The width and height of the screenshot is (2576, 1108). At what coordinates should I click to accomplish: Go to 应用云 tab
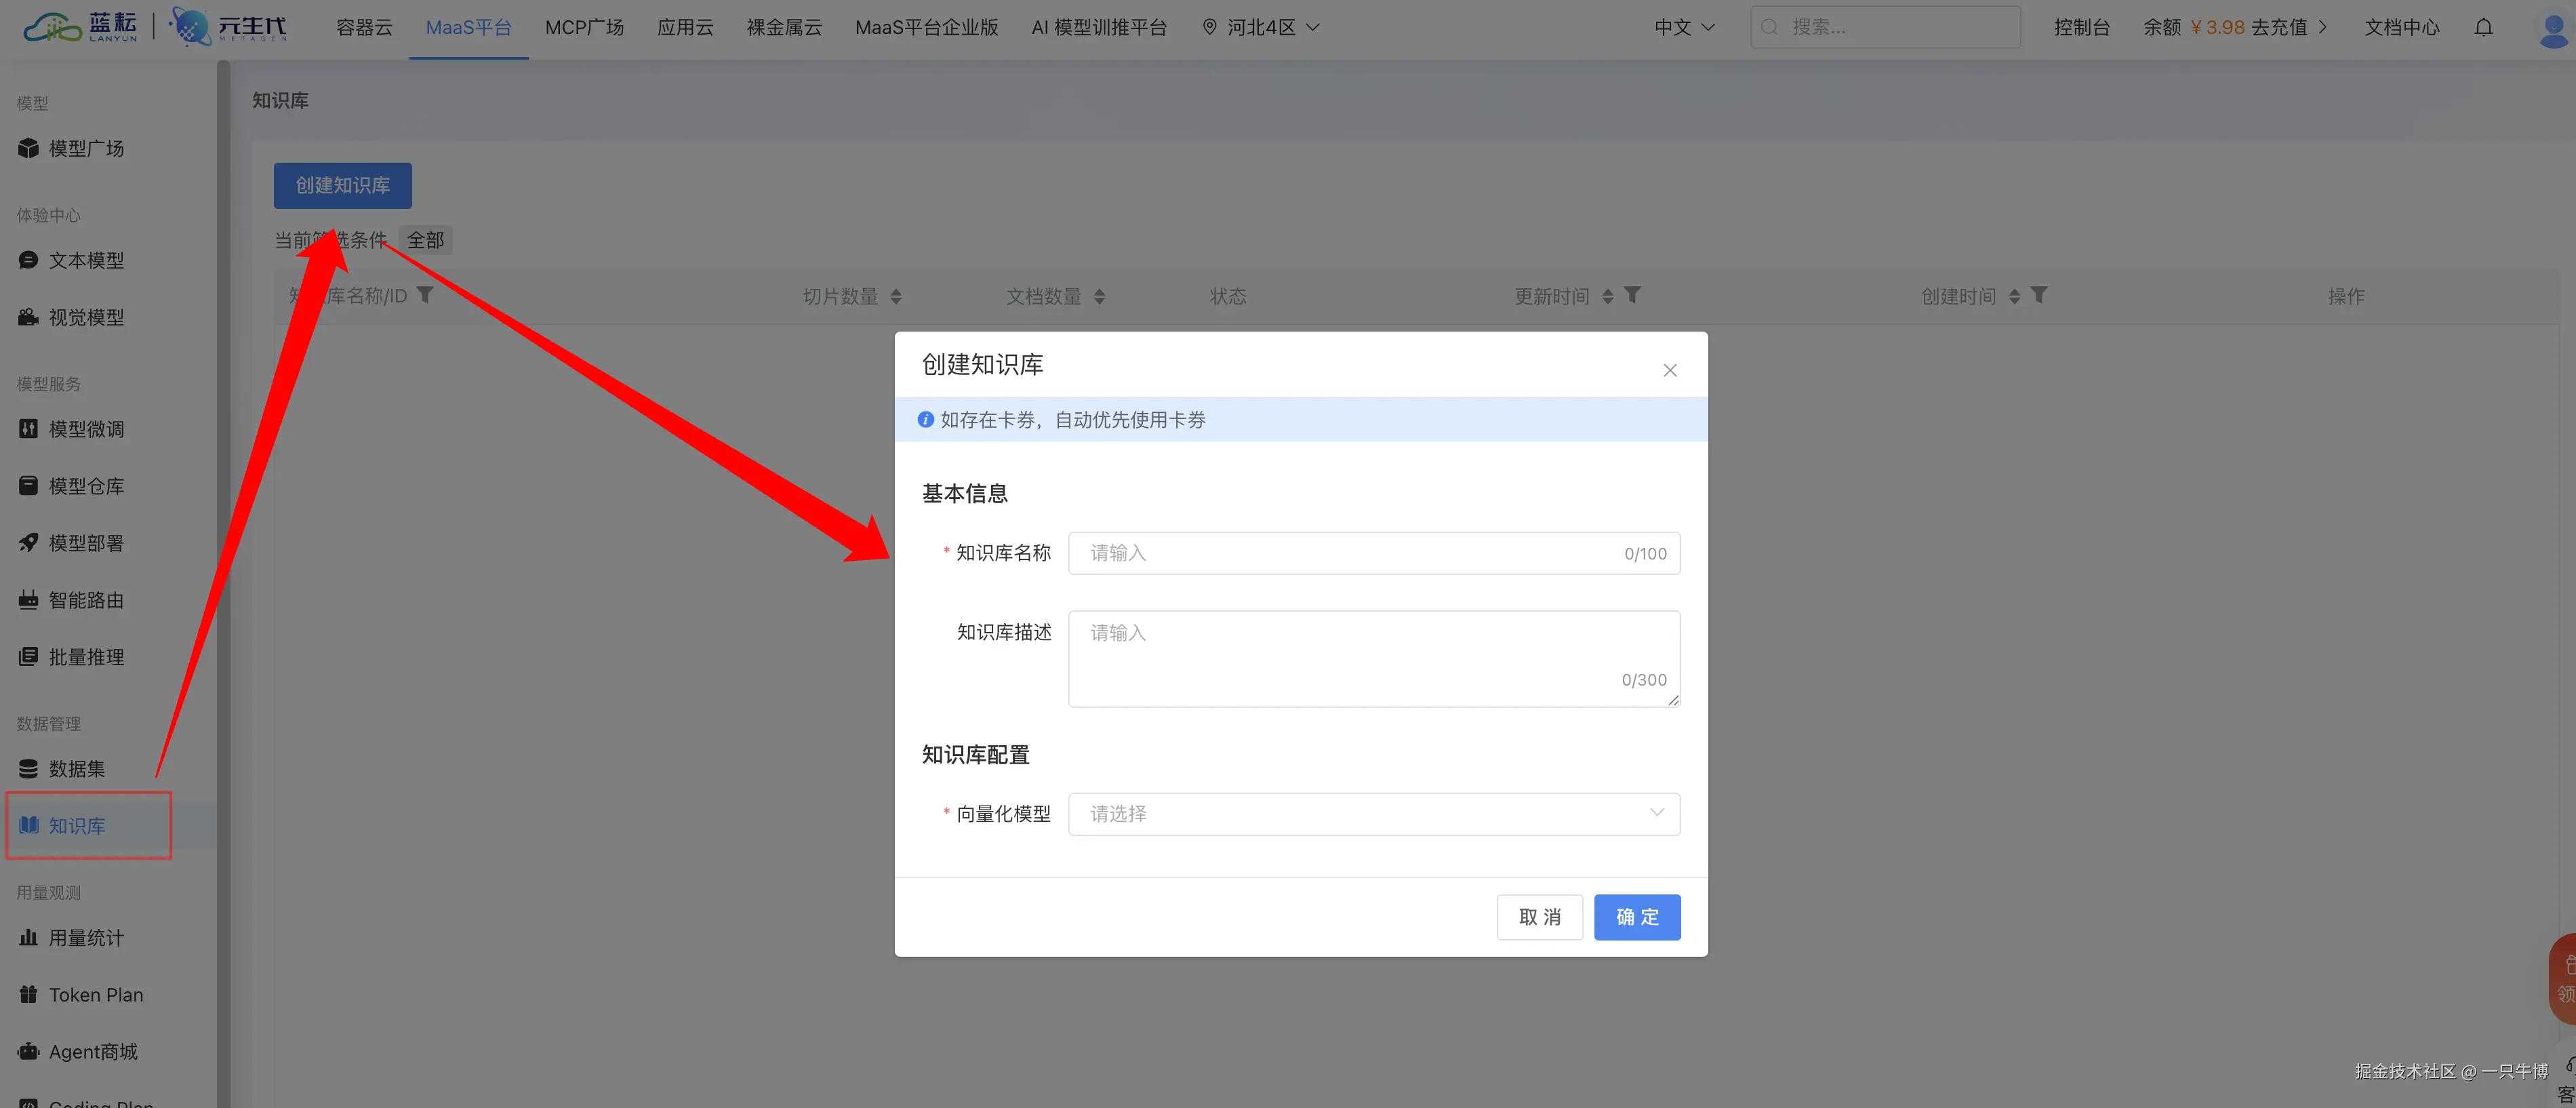[685, 28]
